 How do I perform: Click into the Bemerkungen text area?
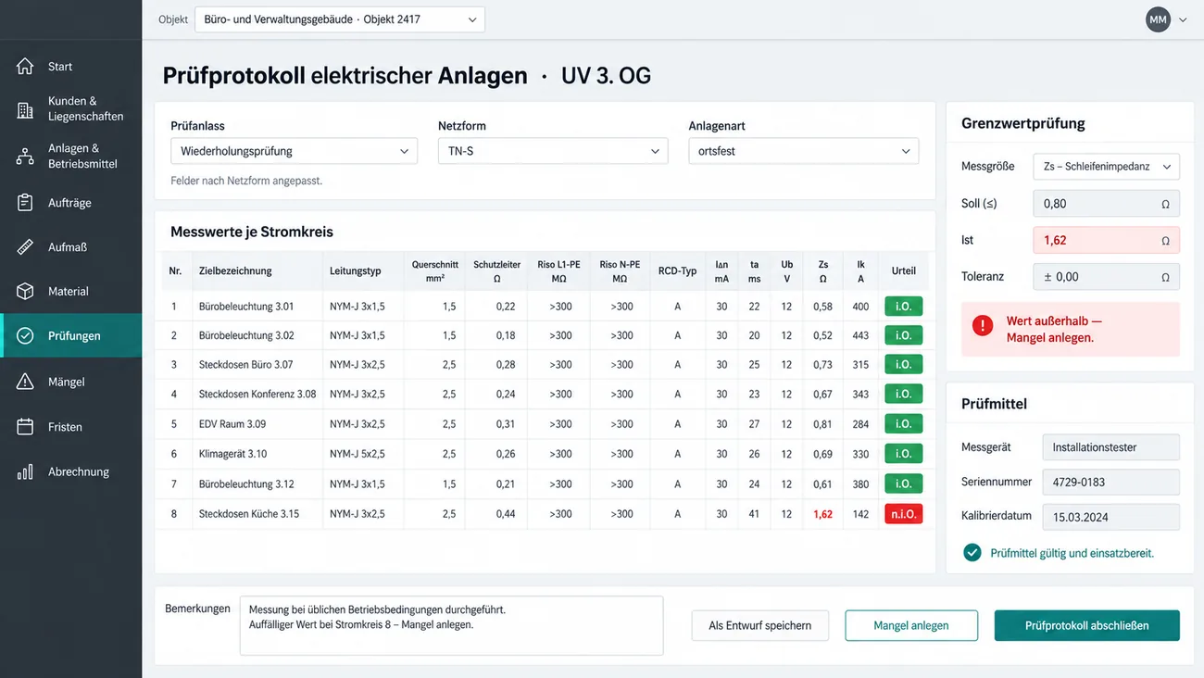click(x=451, y=625)
